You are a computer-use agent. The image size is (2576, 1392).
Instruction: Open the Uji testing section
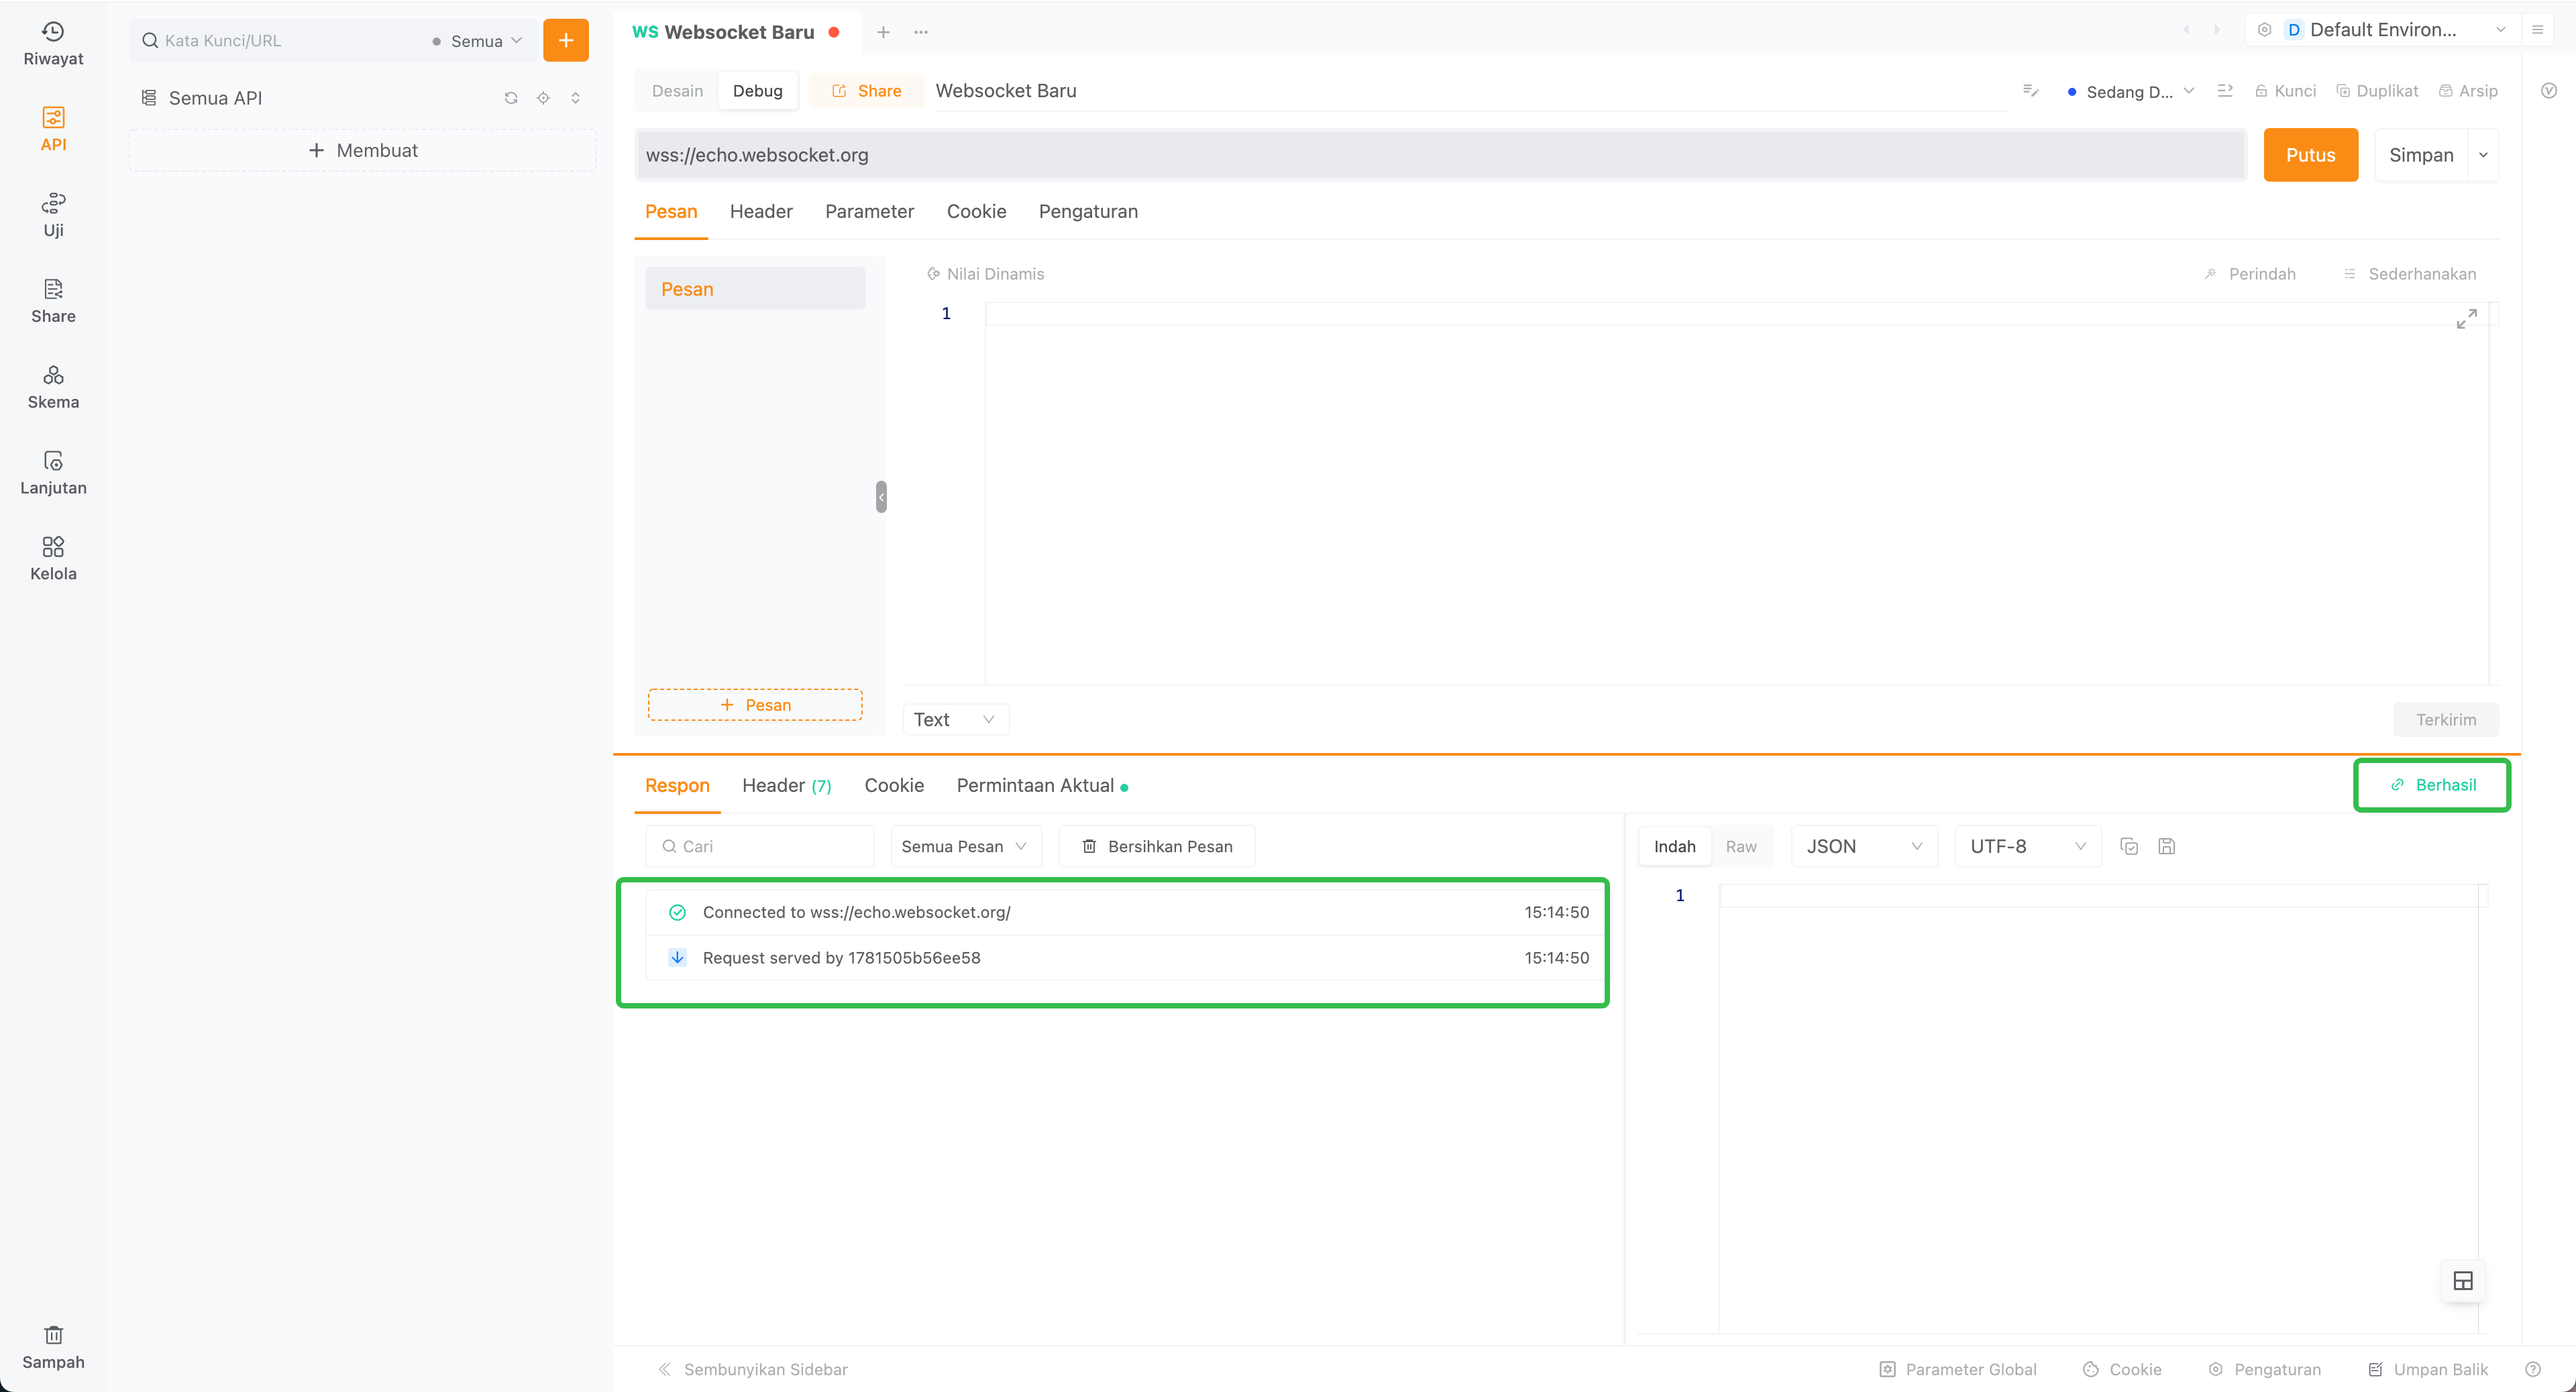[x=53, y=216]
